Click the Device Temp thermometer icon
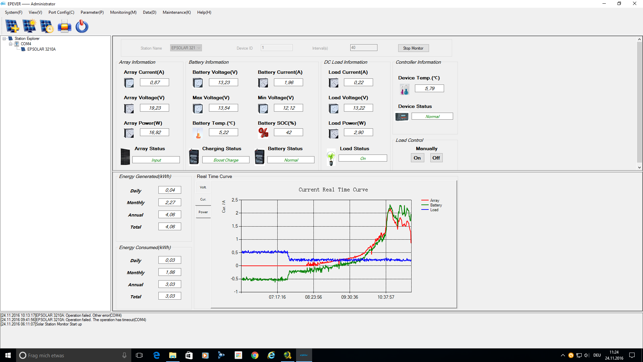 (404, 89)
